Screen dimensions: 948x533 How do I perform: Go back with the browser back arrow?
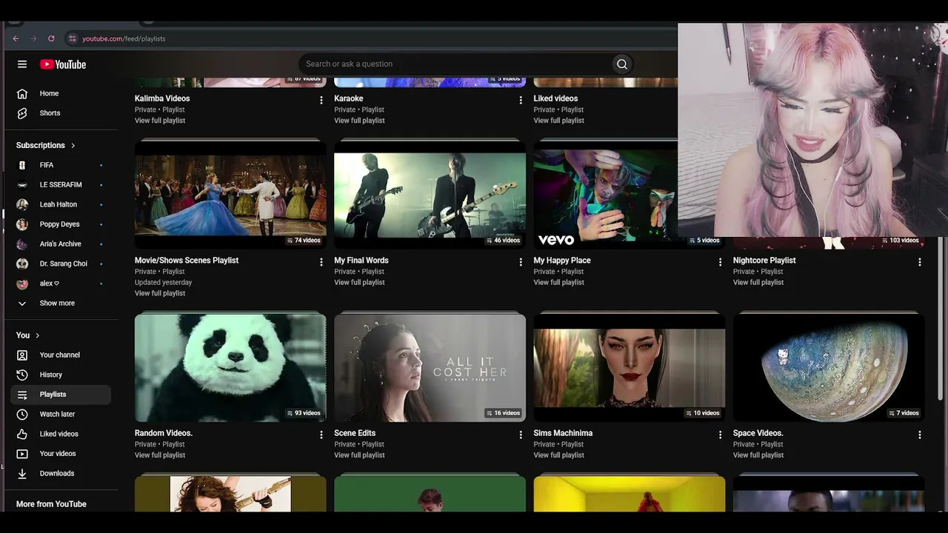pos(16,38)
